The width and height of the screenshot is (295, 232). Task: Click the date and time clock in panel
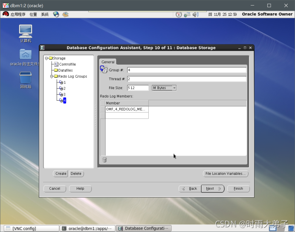tap(223, 14)
